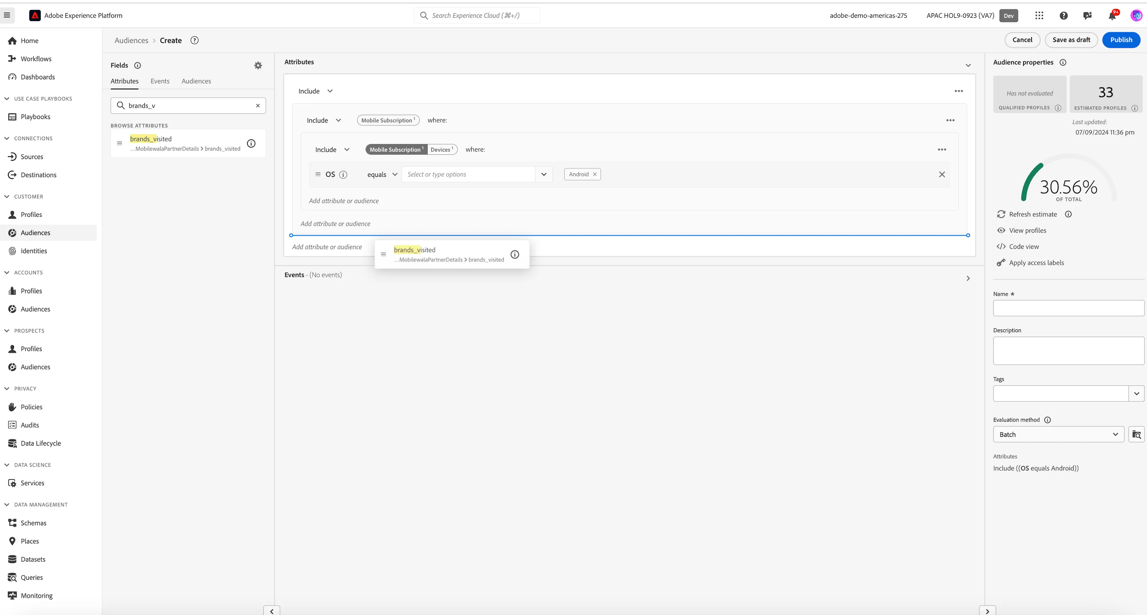1147x615 pixels.
Task: Clear the brands_v search text
Action: [x=258, y=105]
